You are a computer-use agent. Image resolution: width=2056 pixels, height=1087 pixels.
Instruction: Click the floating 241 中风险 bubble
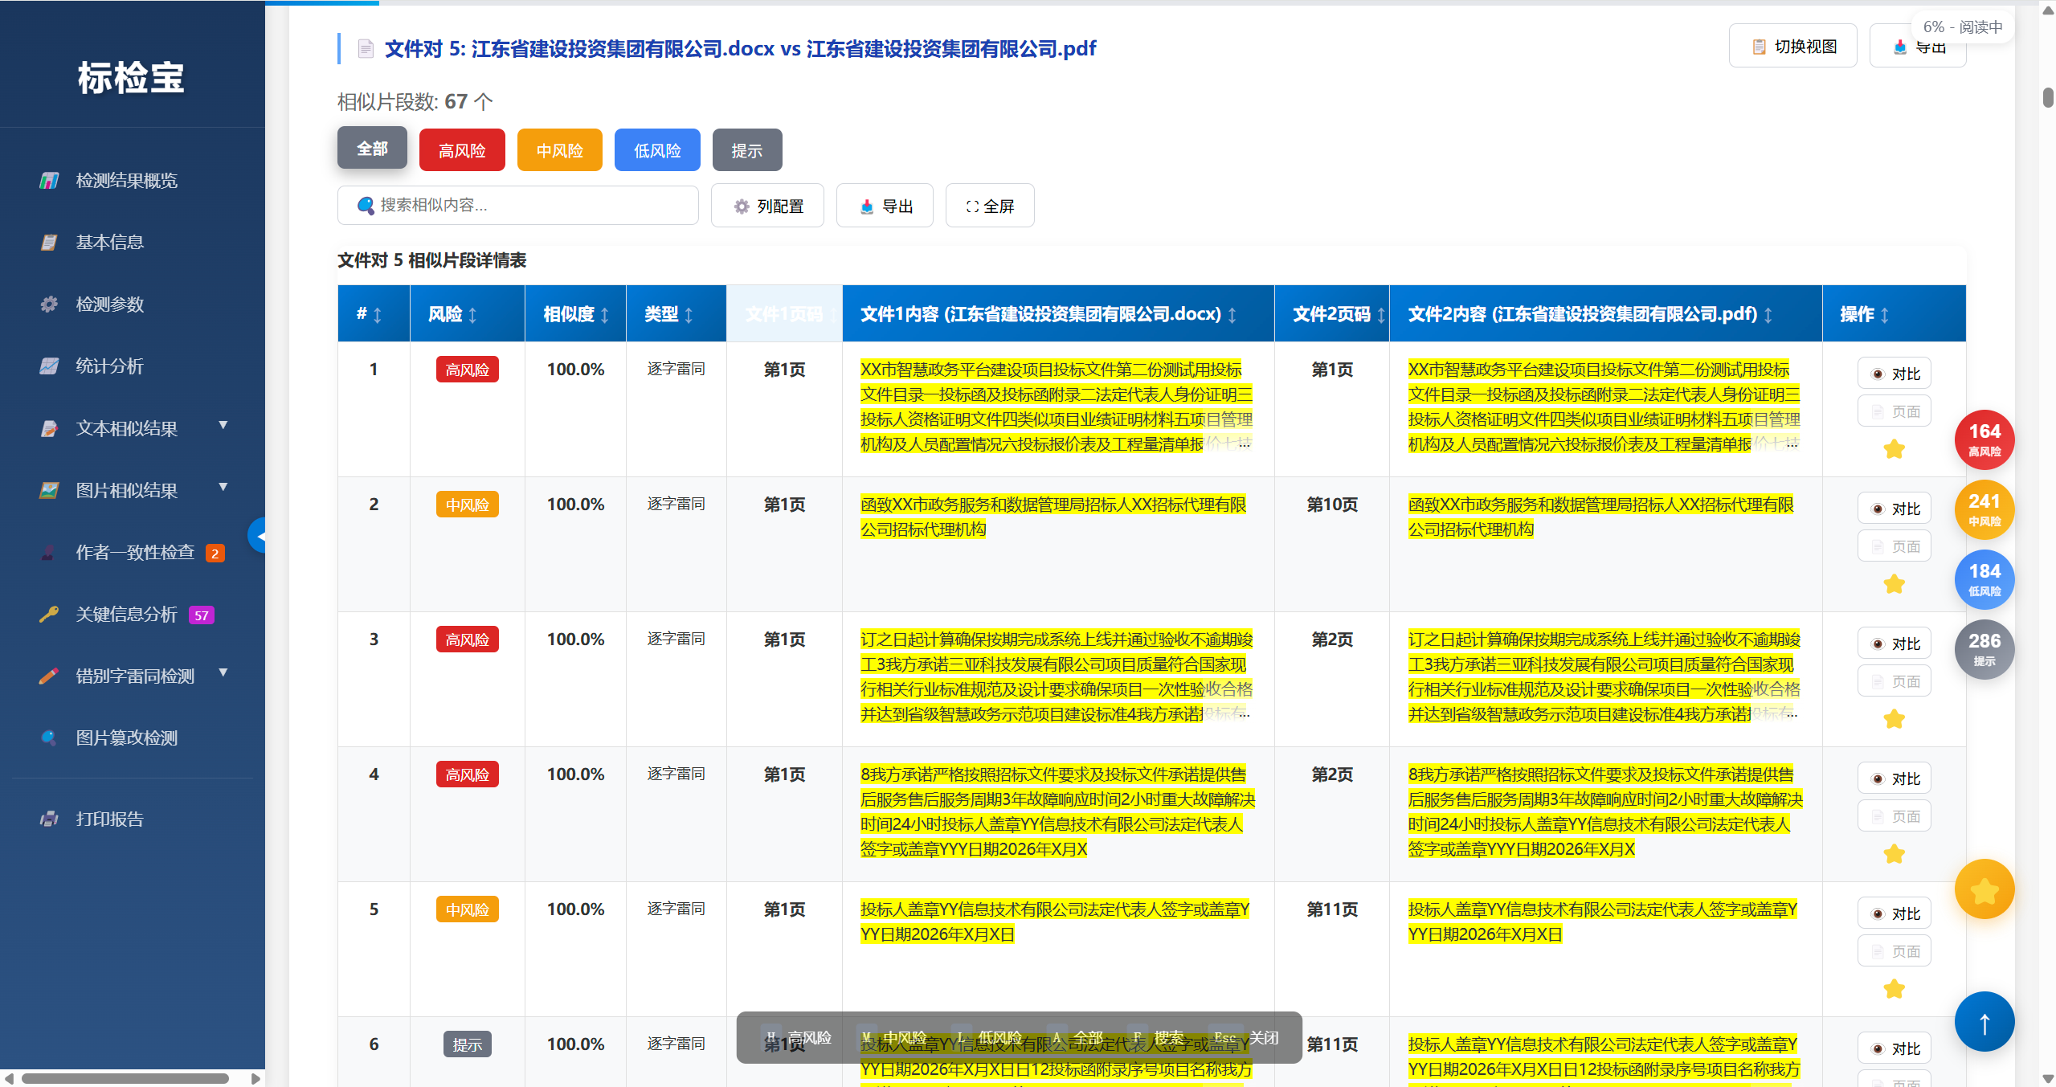tap(1984, 509)
